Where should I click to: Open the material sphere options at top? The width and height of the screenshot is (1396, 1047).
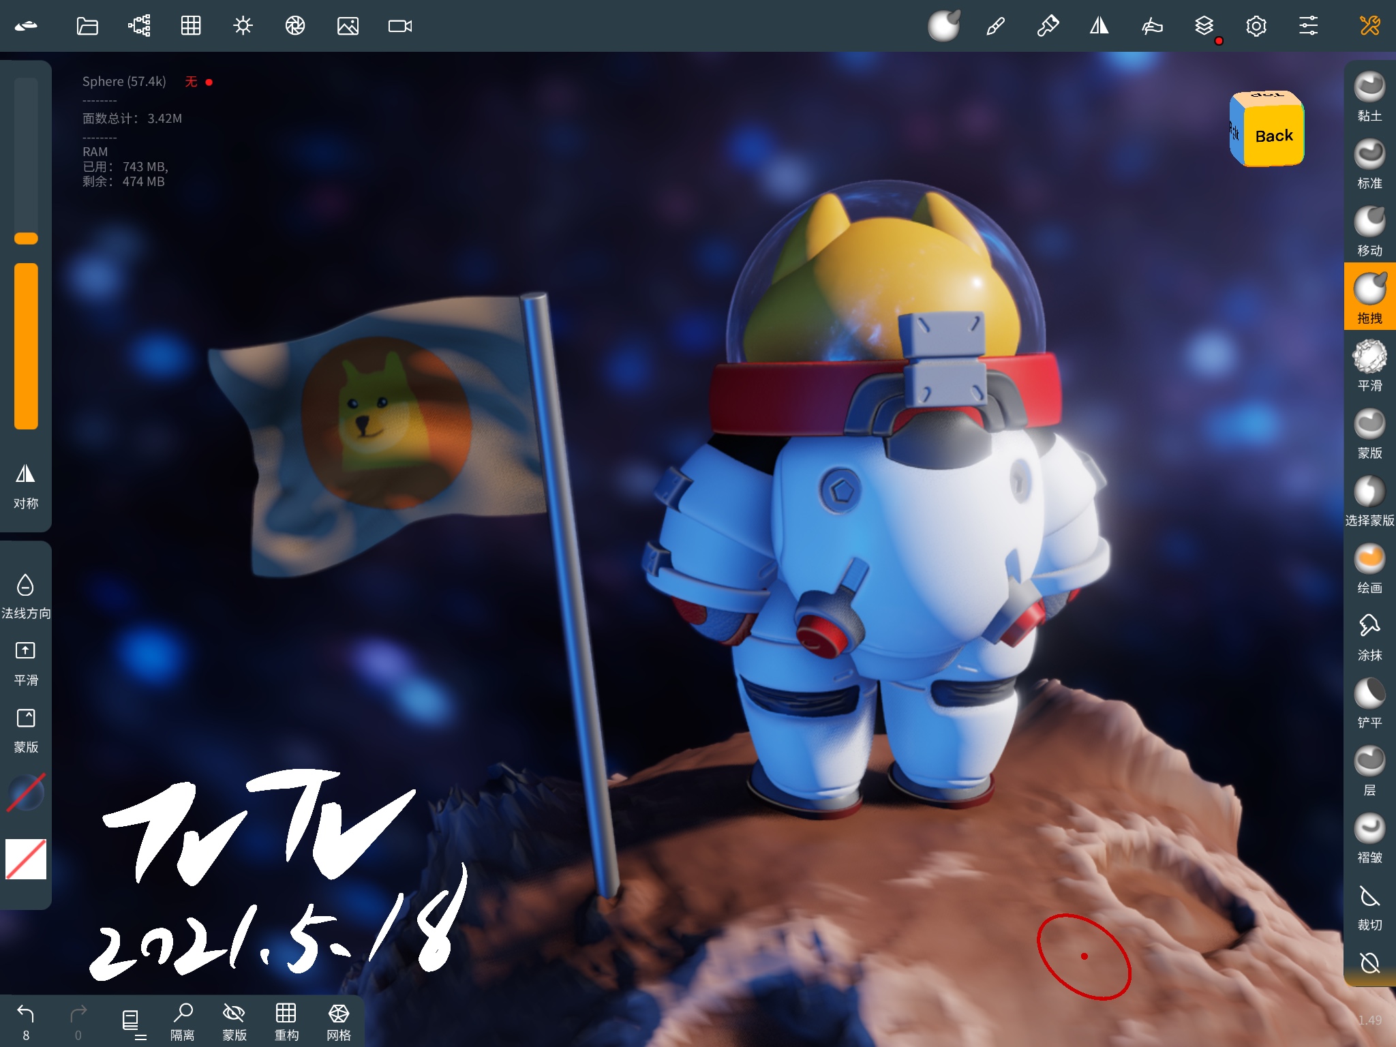pyautogui.click(x=944, y=26)
